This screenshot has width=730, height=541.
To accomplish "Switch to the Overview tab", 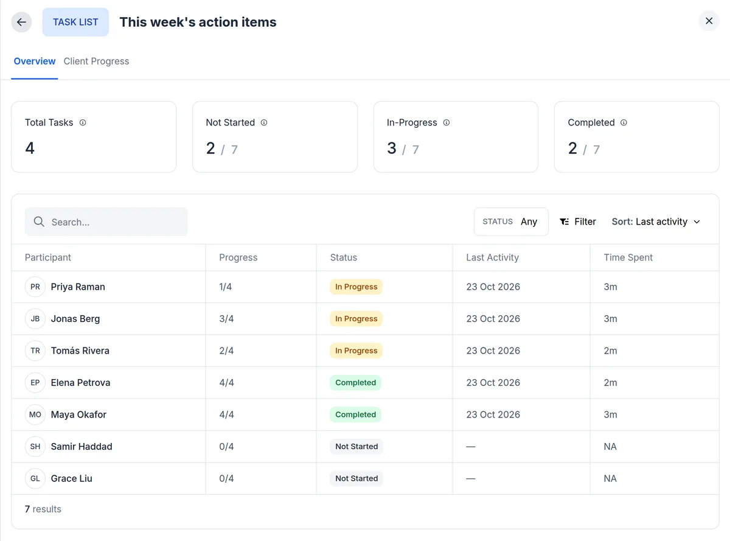I will [x=35, y=61].
